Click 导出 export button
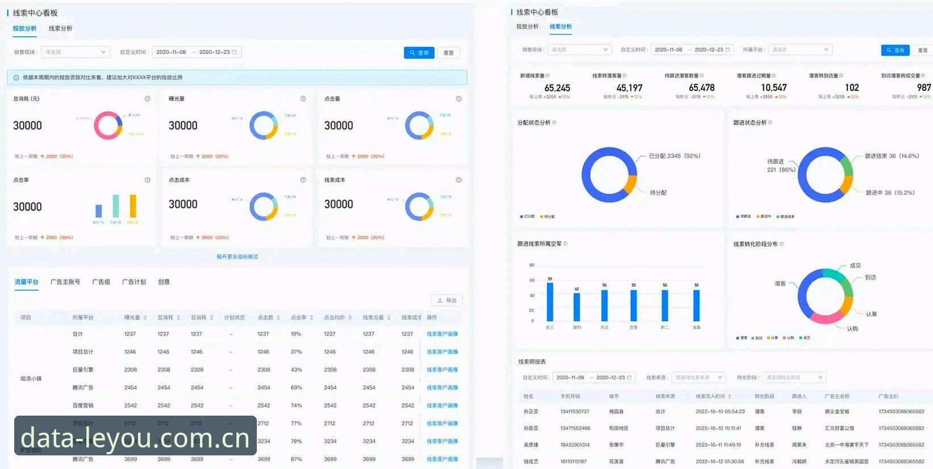The width and height of the screenshot is (933, 469). pos(447,300)
